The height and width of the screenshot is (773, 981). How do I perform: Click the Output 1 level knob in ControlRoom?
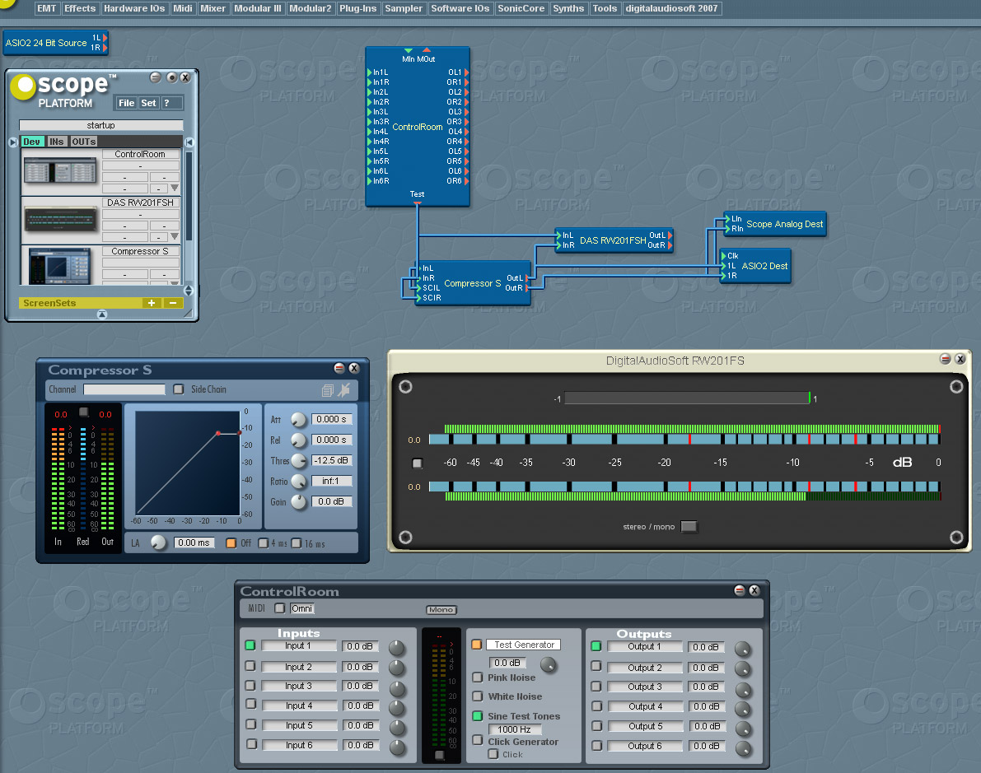point(743,649)
